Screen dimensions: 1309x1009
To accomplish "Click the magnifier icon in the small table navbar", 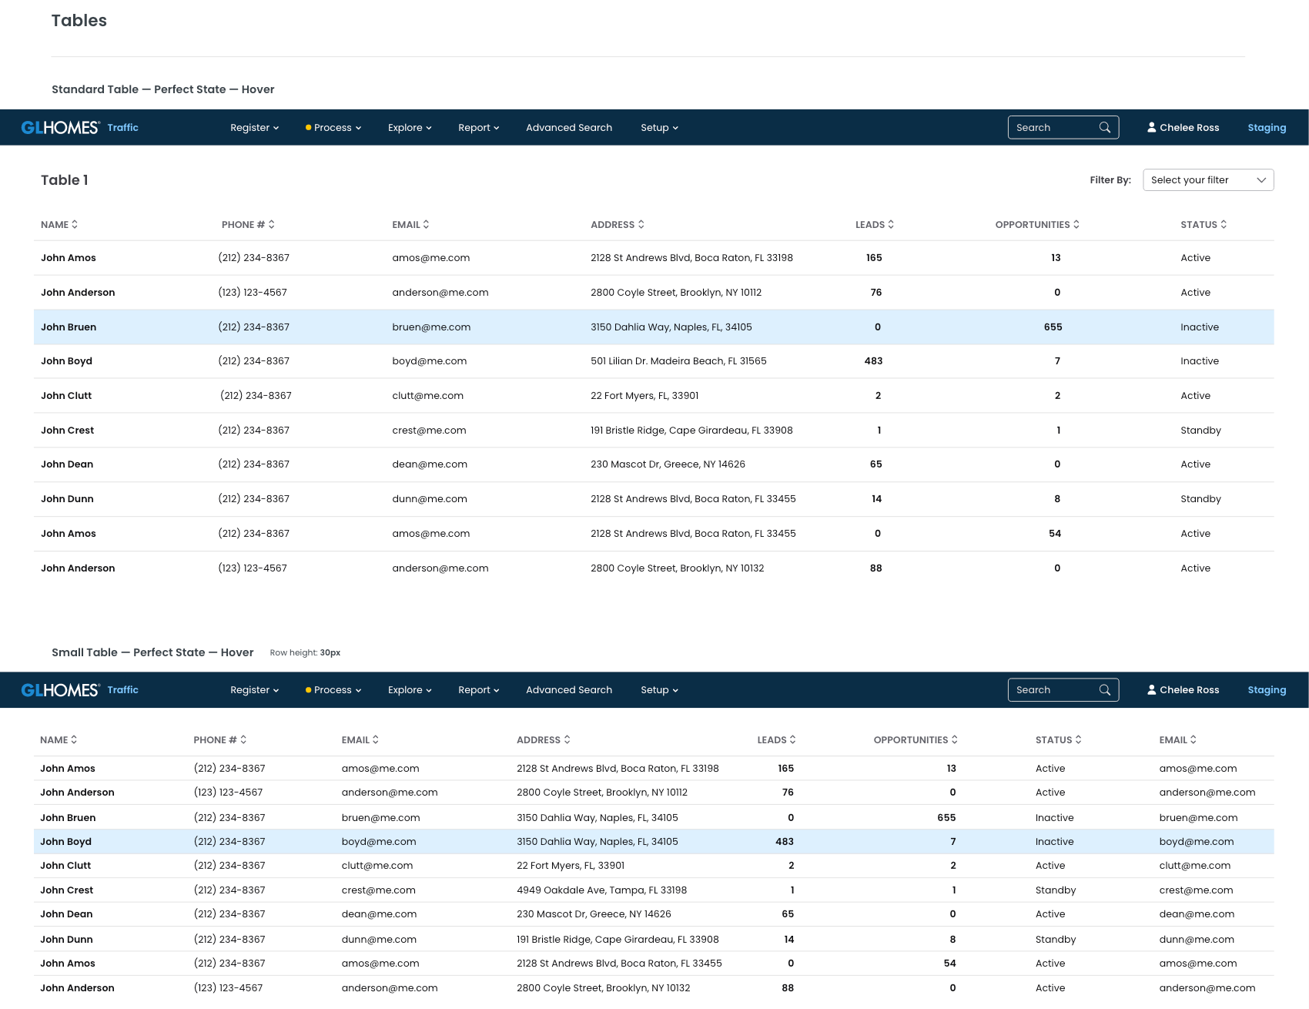I will tap(1105, 690).
